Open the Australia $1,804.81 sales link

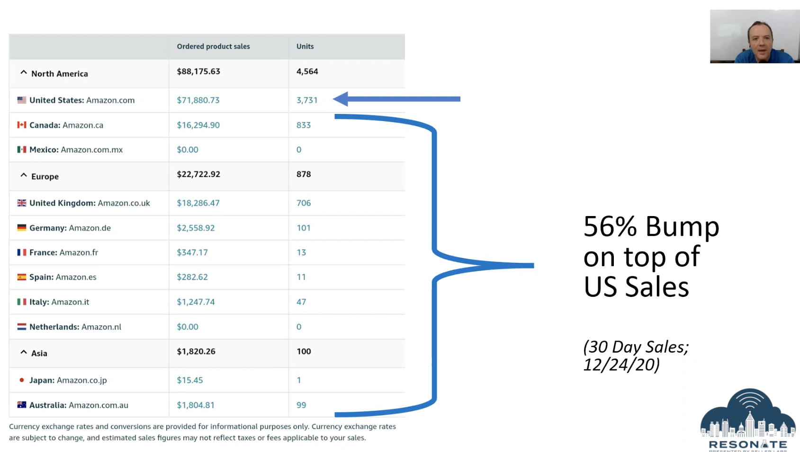point(196,405)
